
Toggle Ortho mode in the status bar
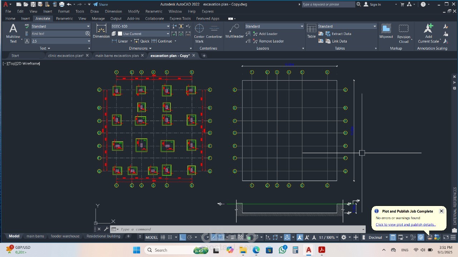click(x=182, y=237)
